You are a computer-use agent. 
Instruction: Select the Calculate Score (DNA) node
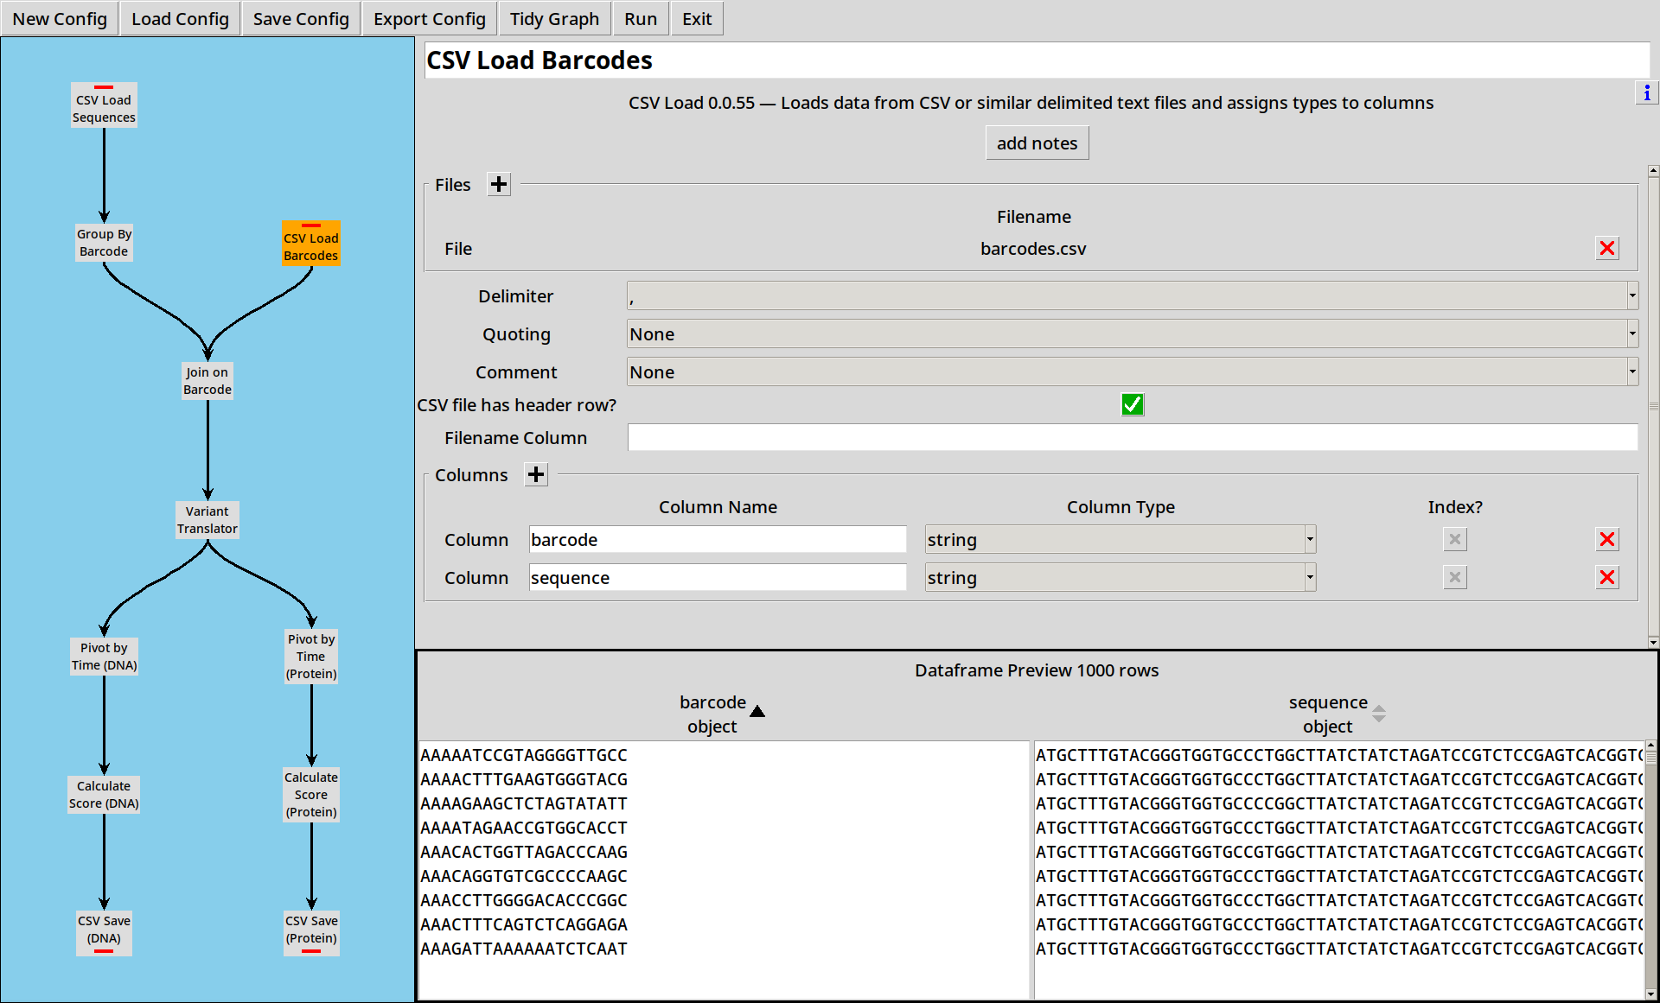[104, 795]
